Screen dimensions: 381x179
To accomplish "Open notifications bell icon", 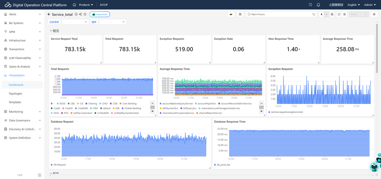I will pos(318,5).
